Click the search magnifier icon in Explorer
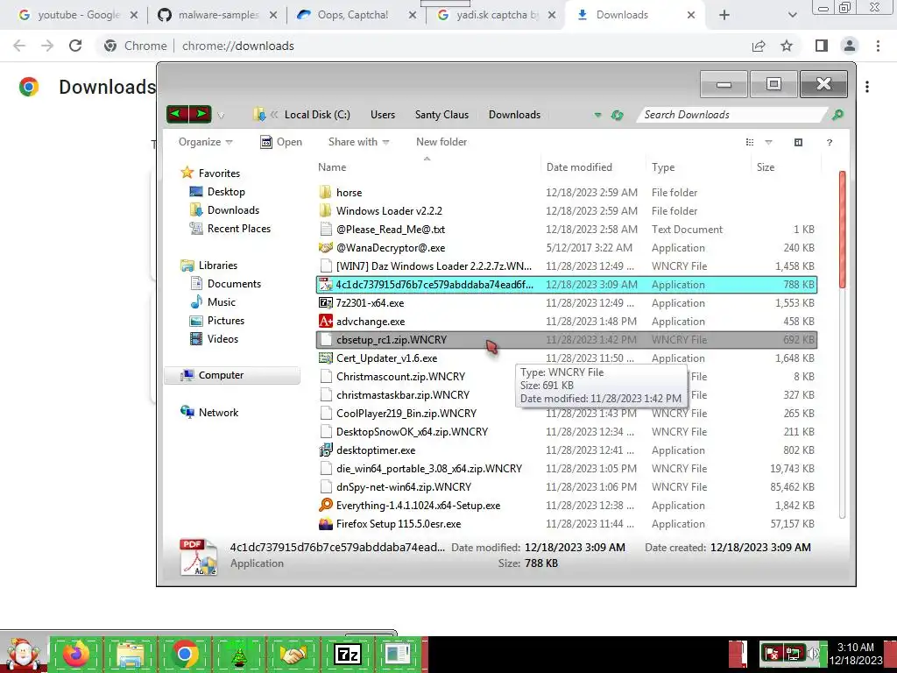This screenshot has width=897, height=673. [x=837, y=115]
